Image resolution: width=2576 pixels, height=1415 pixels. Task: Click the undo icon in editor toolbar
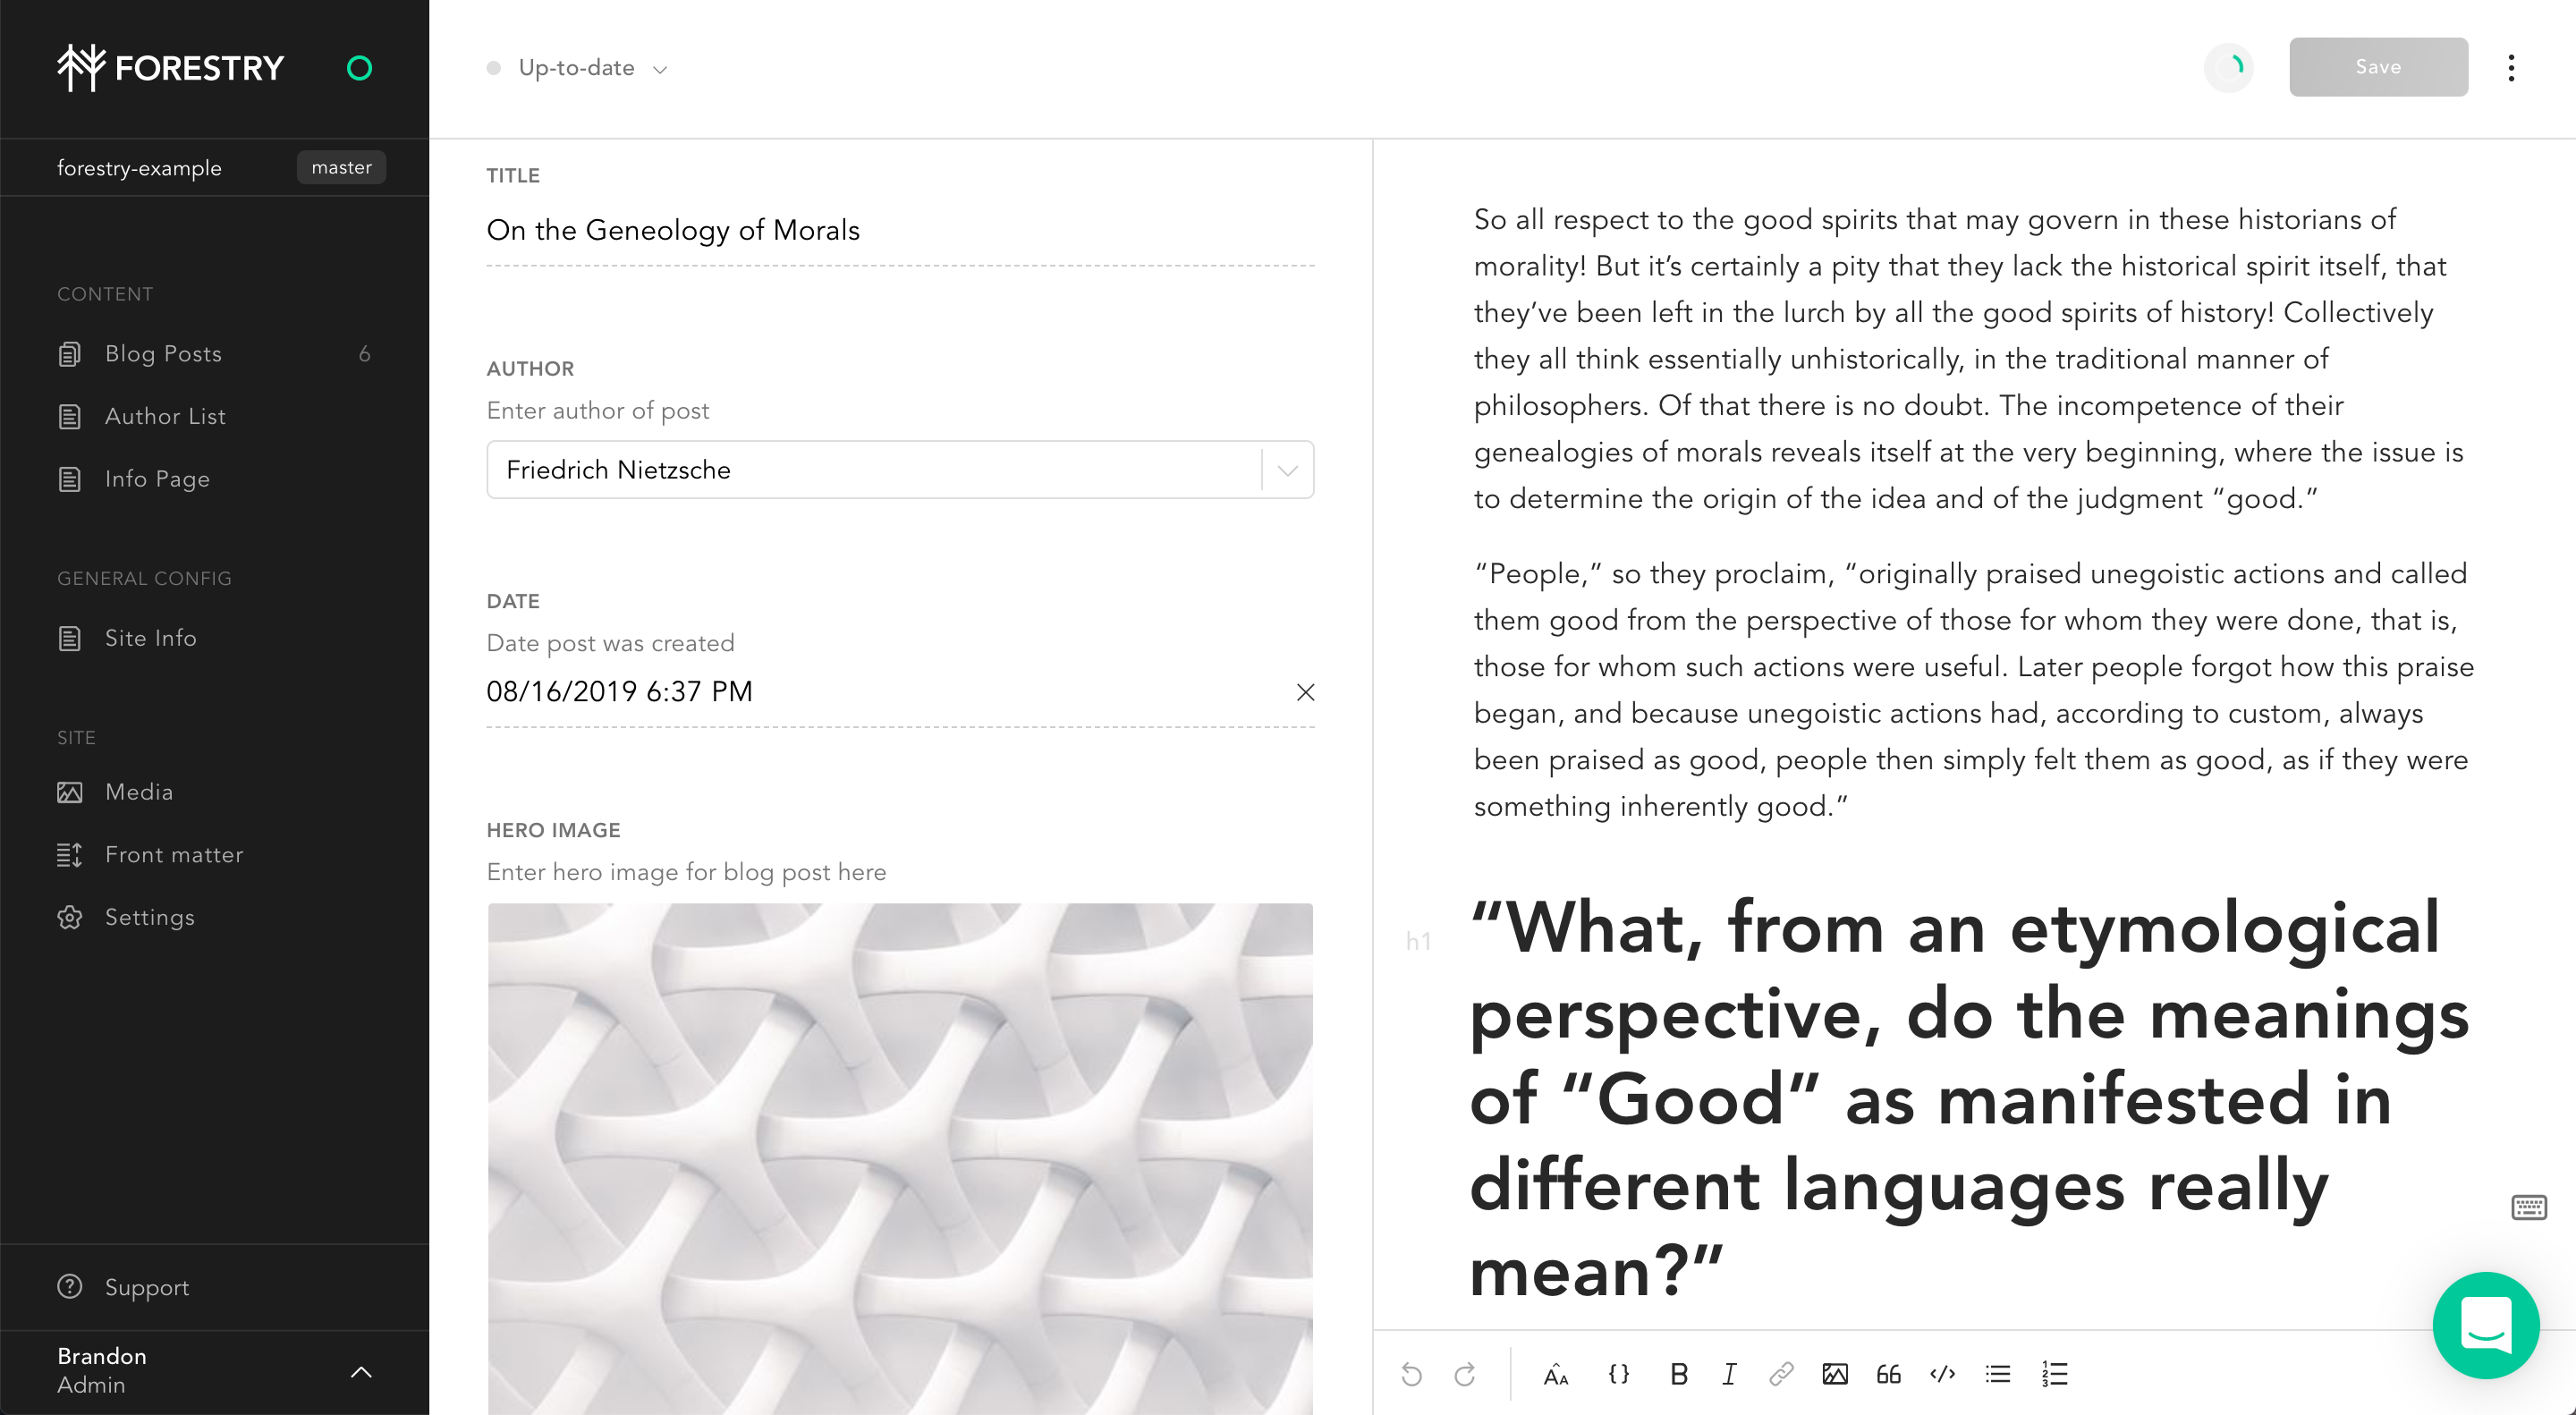(1411, 1374)
